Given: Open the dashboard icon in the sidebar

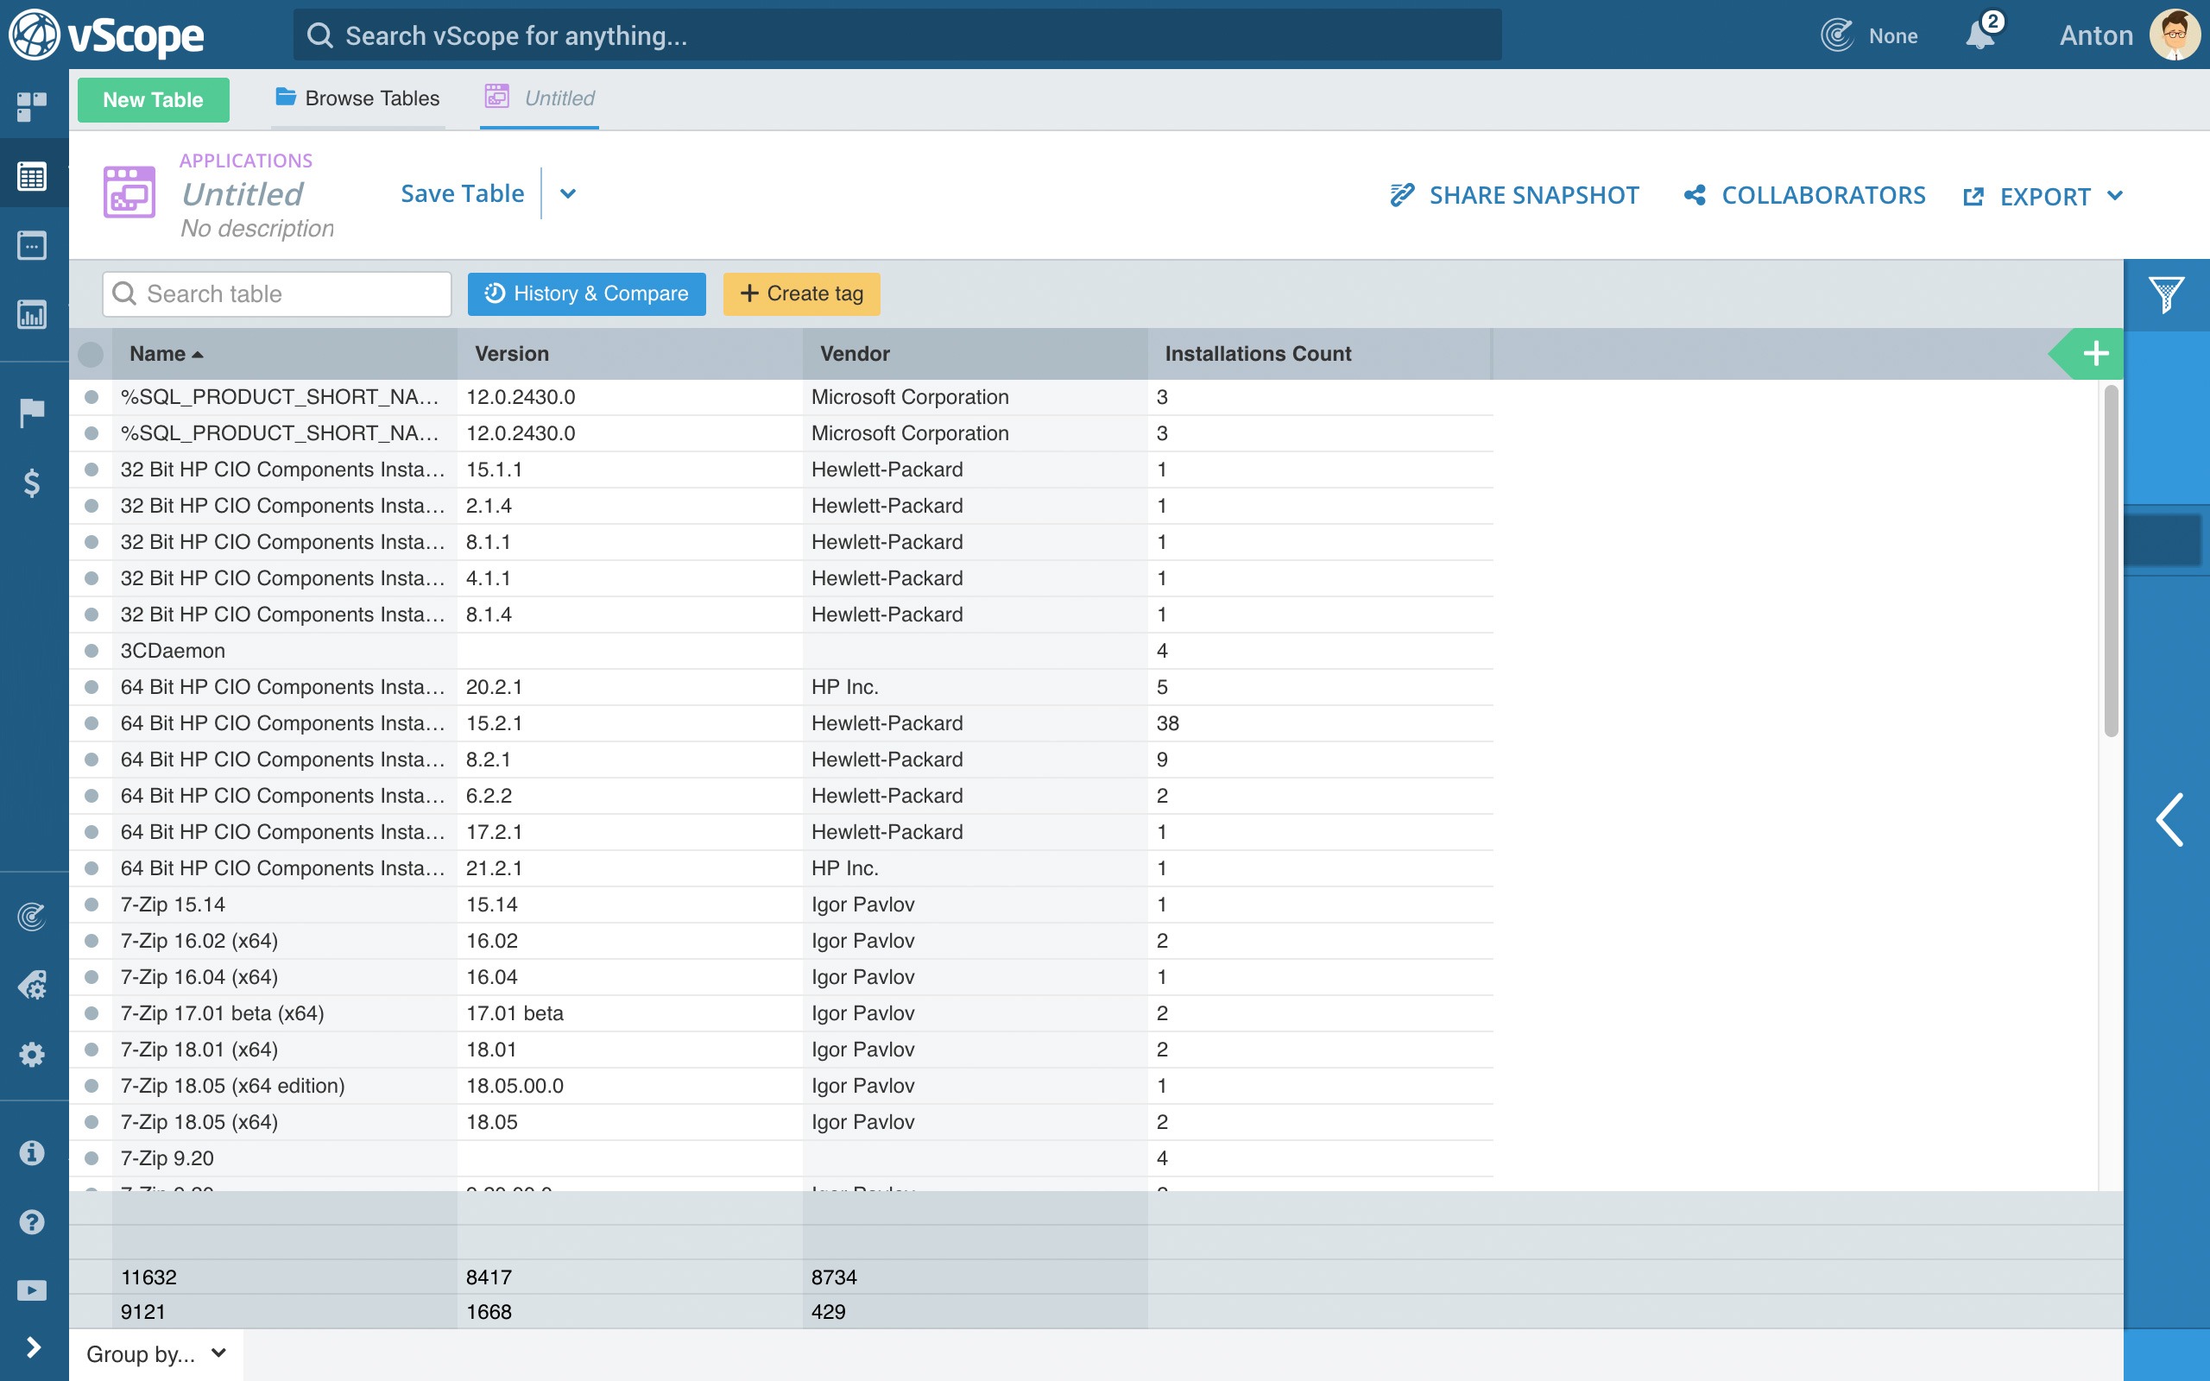Looking at the screenshot, I should click(x=32, y=106).
